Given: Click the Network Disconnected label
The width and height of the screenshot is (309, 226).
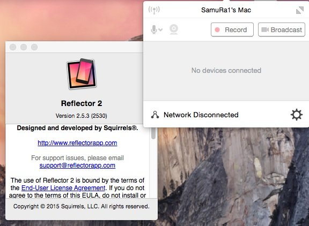Looking at the screenshot, I should [201, 115].
